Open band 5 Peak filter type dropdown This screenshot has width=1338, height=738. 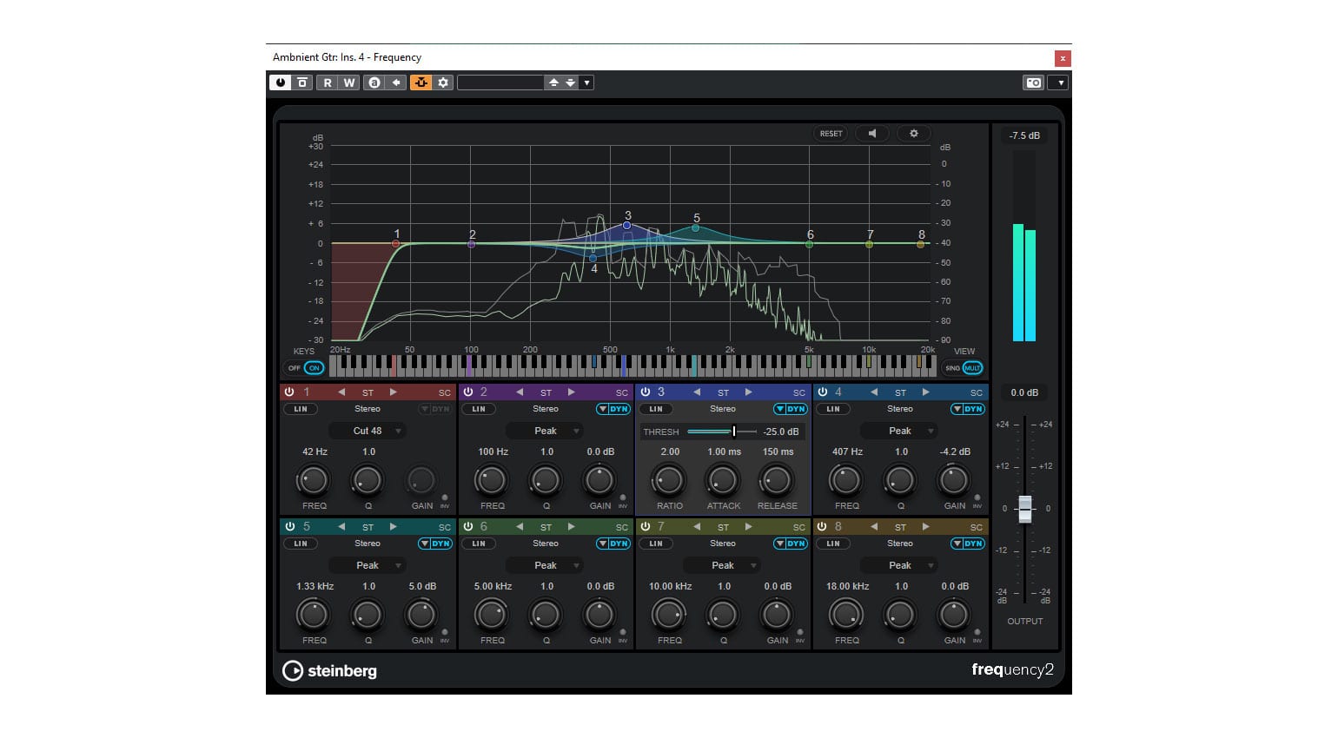368,565
